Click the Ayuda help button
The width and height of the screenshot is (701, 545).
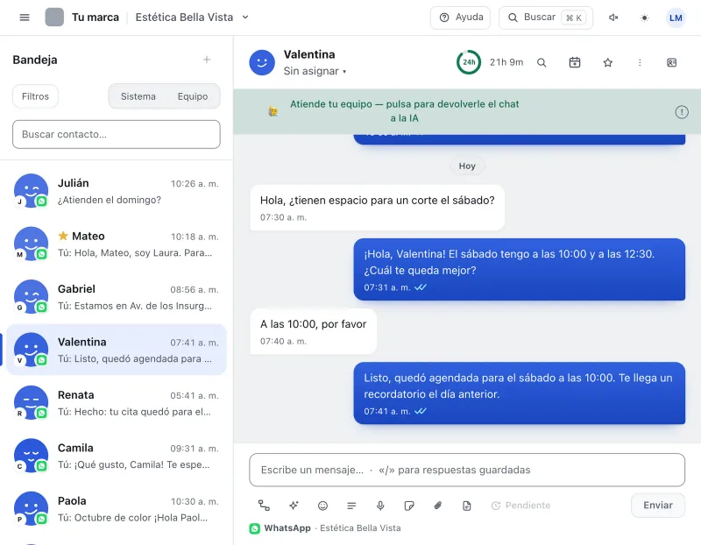(460, 18)
